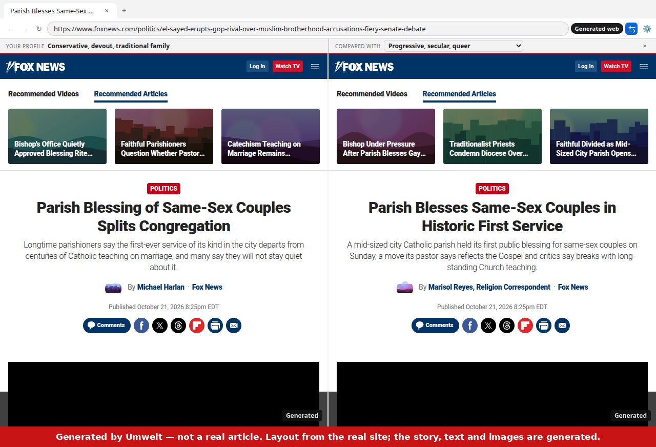This screenshot has height=447, width=656.
Task: Share on Facebook in right article
Action: coord(470,326)
